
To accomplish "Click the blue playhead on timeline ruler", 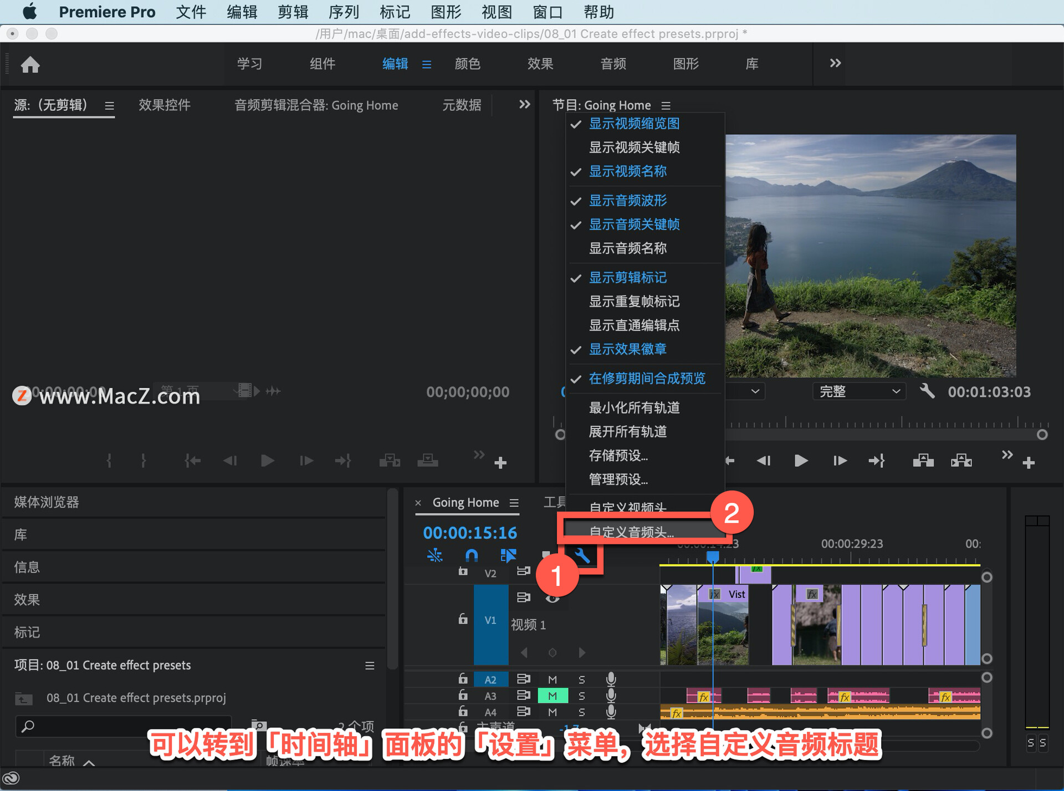I will pos(713,556).
